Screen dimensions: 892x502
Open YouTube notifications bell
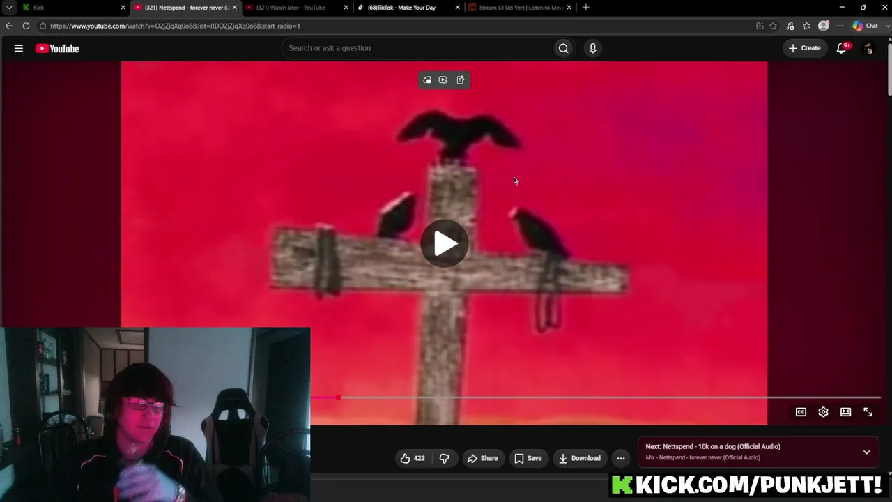point(842,48)
